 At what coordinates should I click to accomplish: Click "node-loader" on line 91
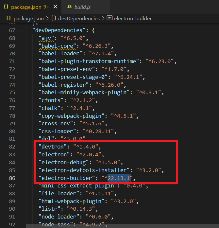(59, 217)
